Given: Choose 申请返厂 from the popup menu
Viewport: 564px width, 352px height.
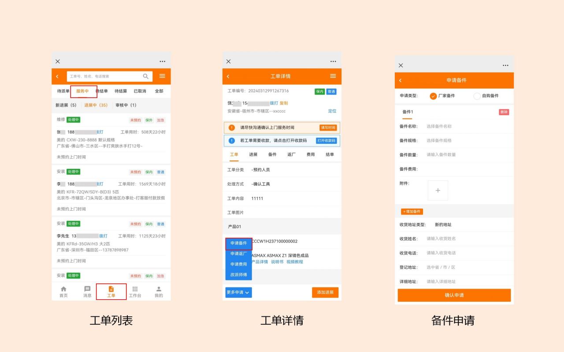Looking at the screenshot, I should coord(239,254).
